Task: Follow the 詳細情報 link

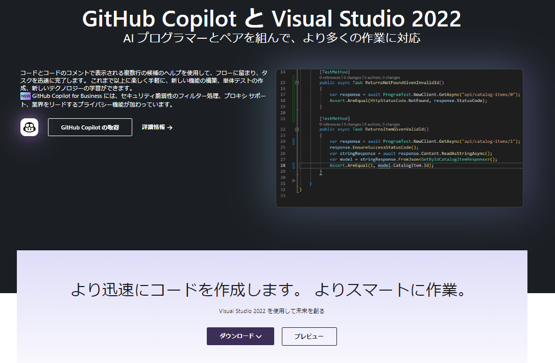Action: click(153, 127)
